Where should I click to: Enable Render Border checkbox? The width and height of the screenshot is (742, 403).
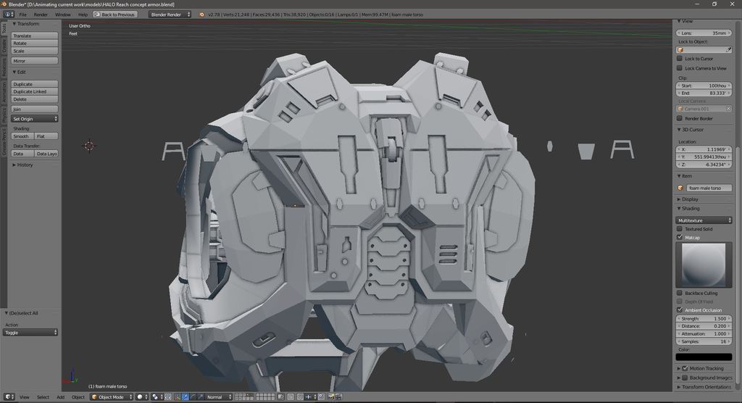tap(680, 118)
